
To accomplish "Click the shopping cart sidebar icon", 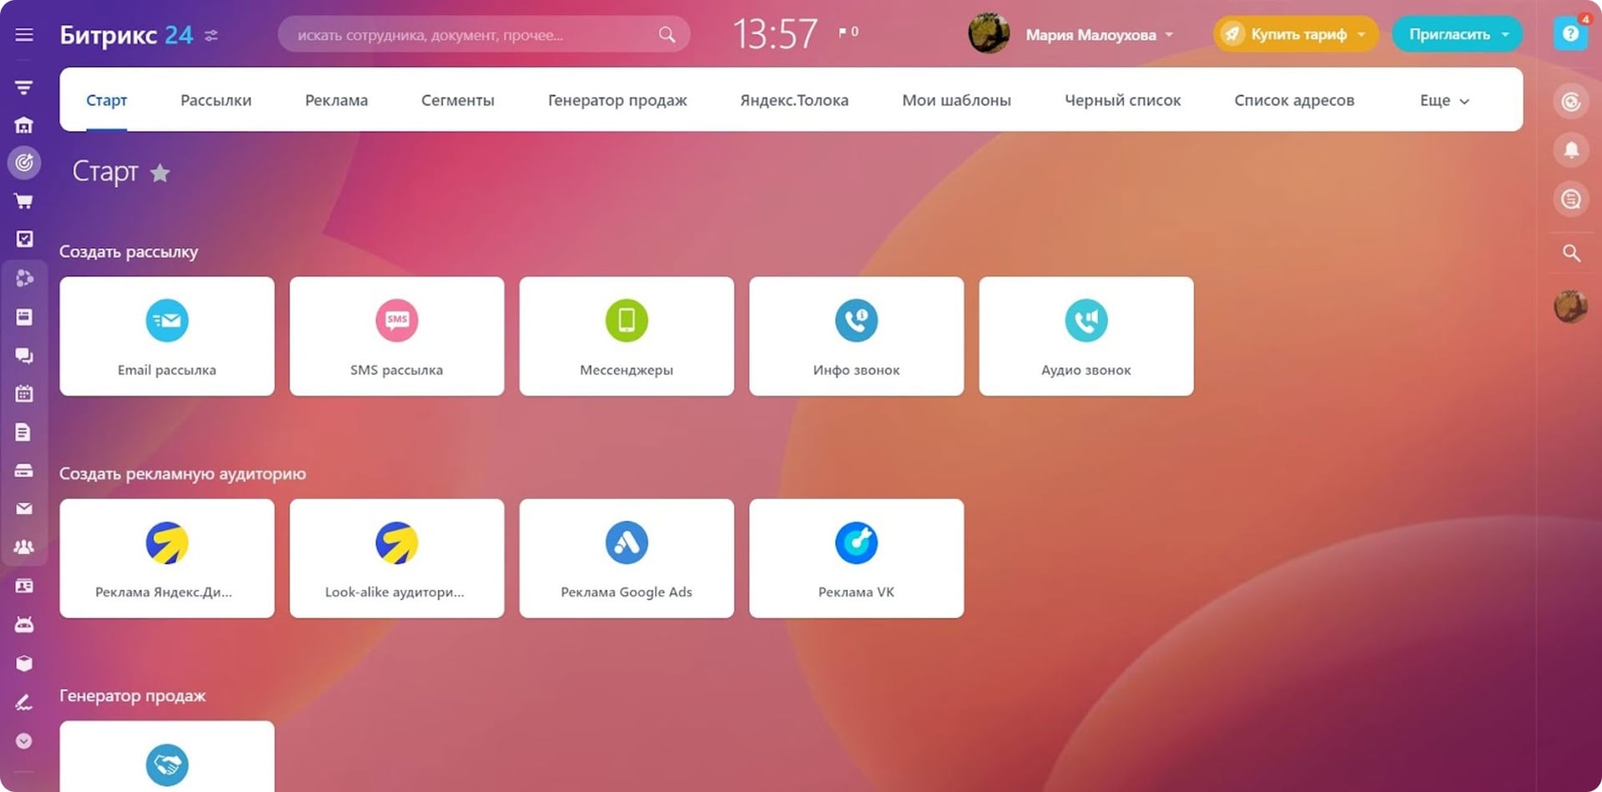I will 24,201.
